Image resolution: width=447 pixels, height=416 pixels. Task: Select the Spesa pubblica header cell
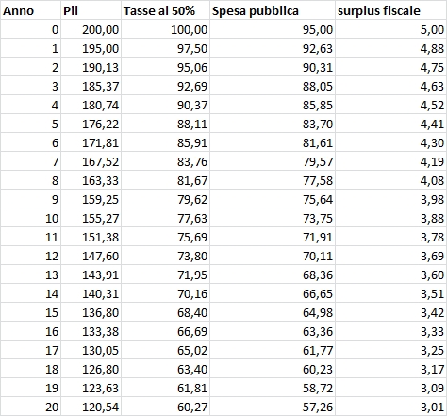(273, 10)
